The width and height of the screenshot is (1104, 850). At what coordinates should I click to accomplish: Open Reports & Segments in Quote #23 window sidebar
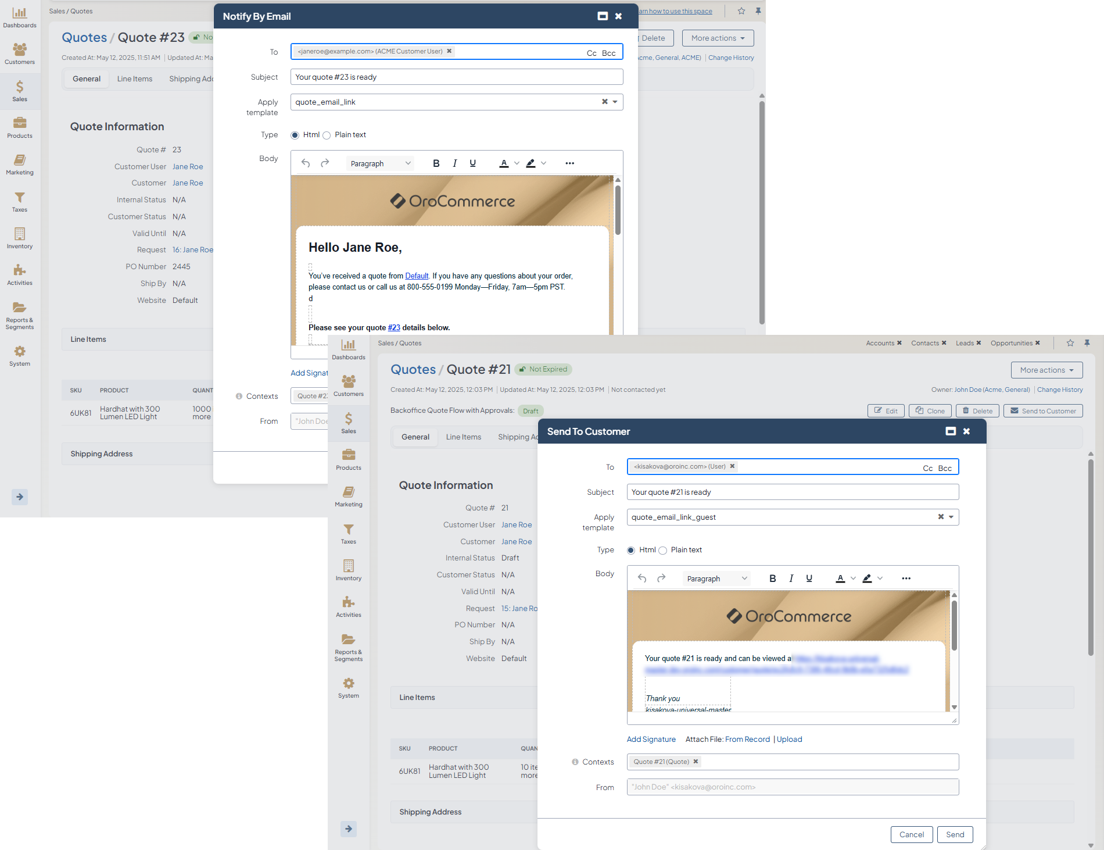(20, 315)
